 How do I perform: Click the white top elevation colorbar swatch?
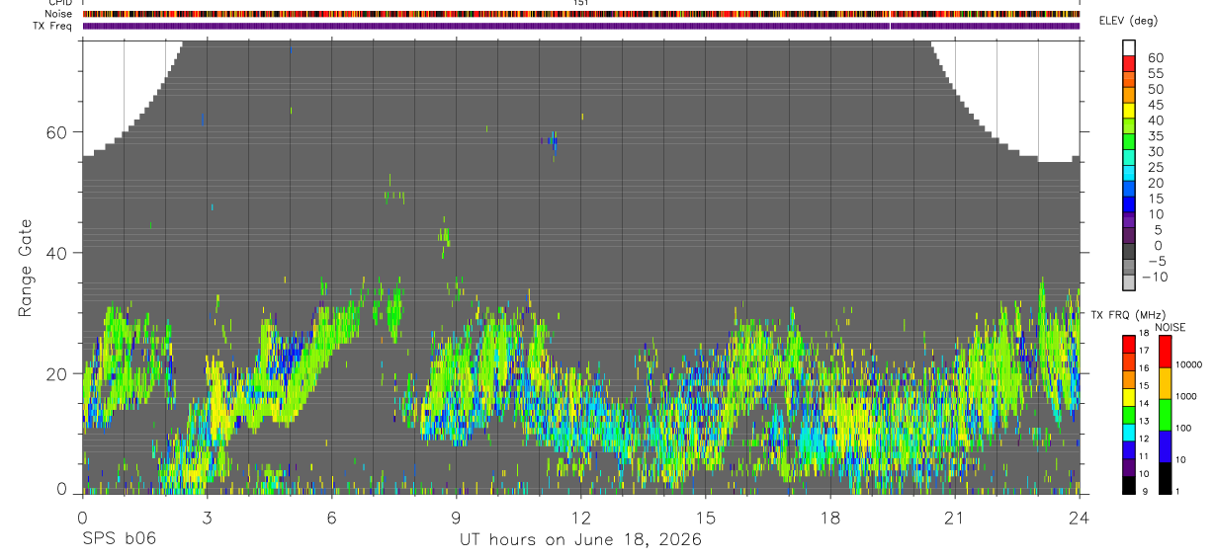click(1130, 47)
